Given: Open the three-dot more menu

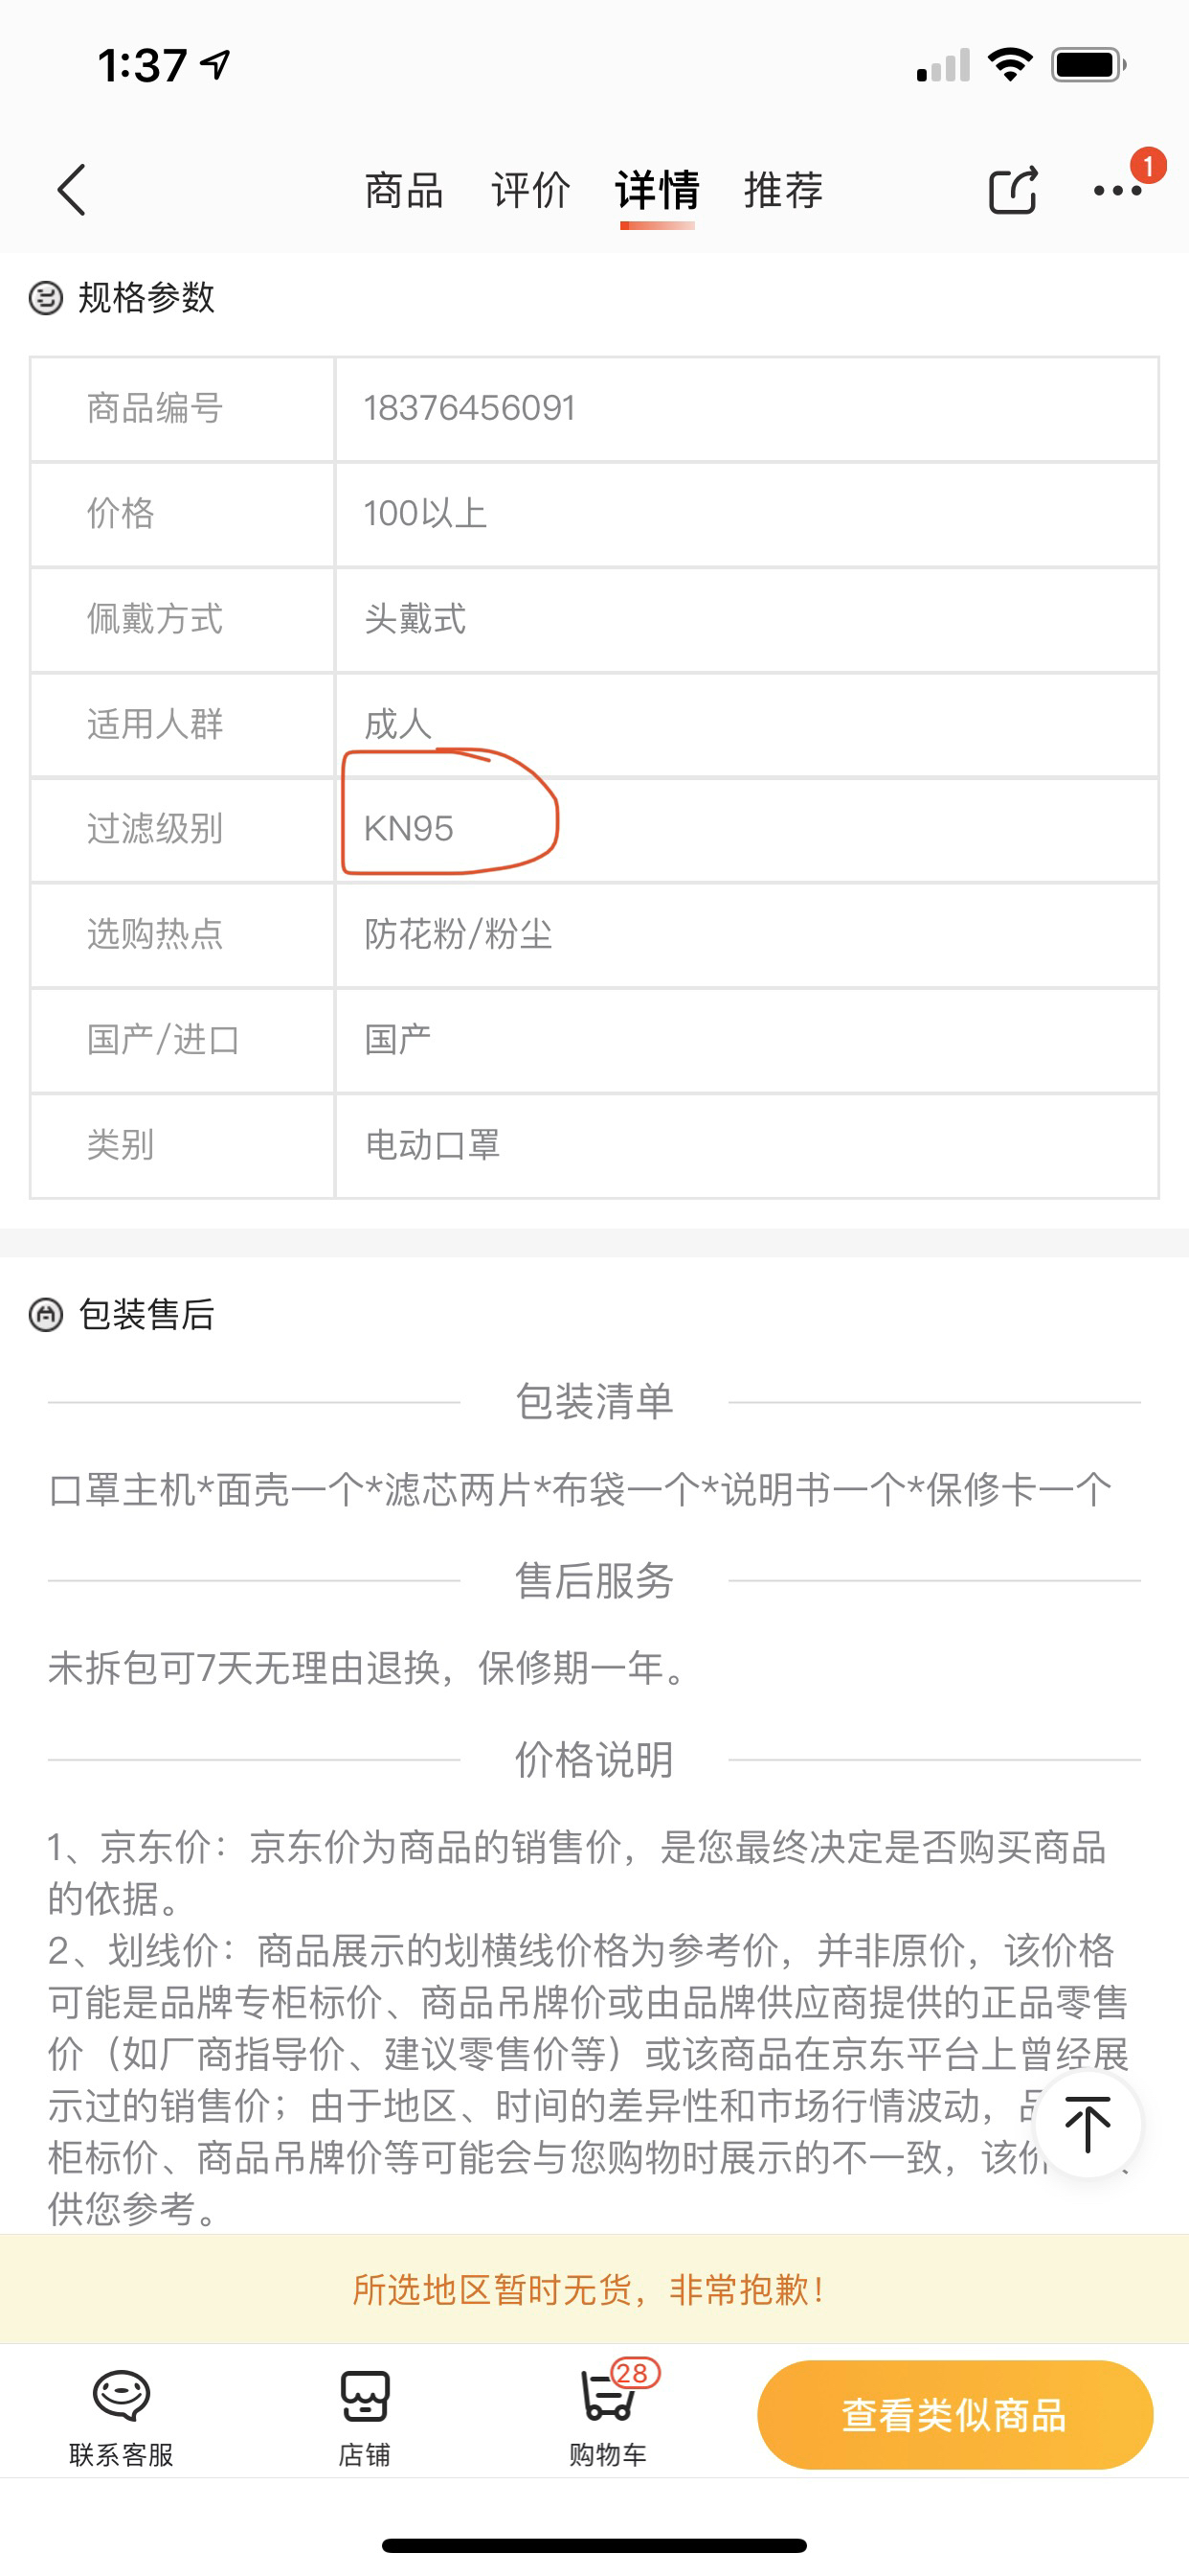Looking at the screenshot, I should (1117, 190).
